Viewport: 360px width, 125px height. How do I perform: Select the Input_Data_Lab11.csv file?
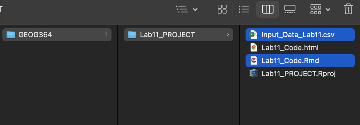pos(298,35)
